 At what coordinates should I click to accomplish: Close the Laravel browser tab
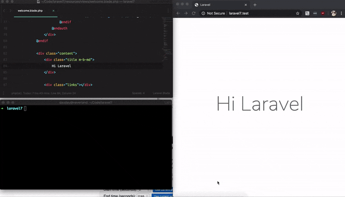point(246,5)
